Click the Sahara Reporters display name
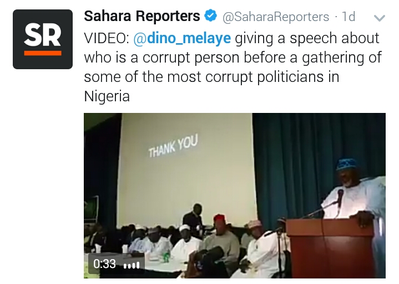Screen dimensions: 399x284 coord(142,17)
